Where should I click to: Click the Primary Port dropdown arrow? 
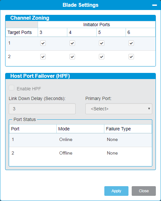pos(149,109)
